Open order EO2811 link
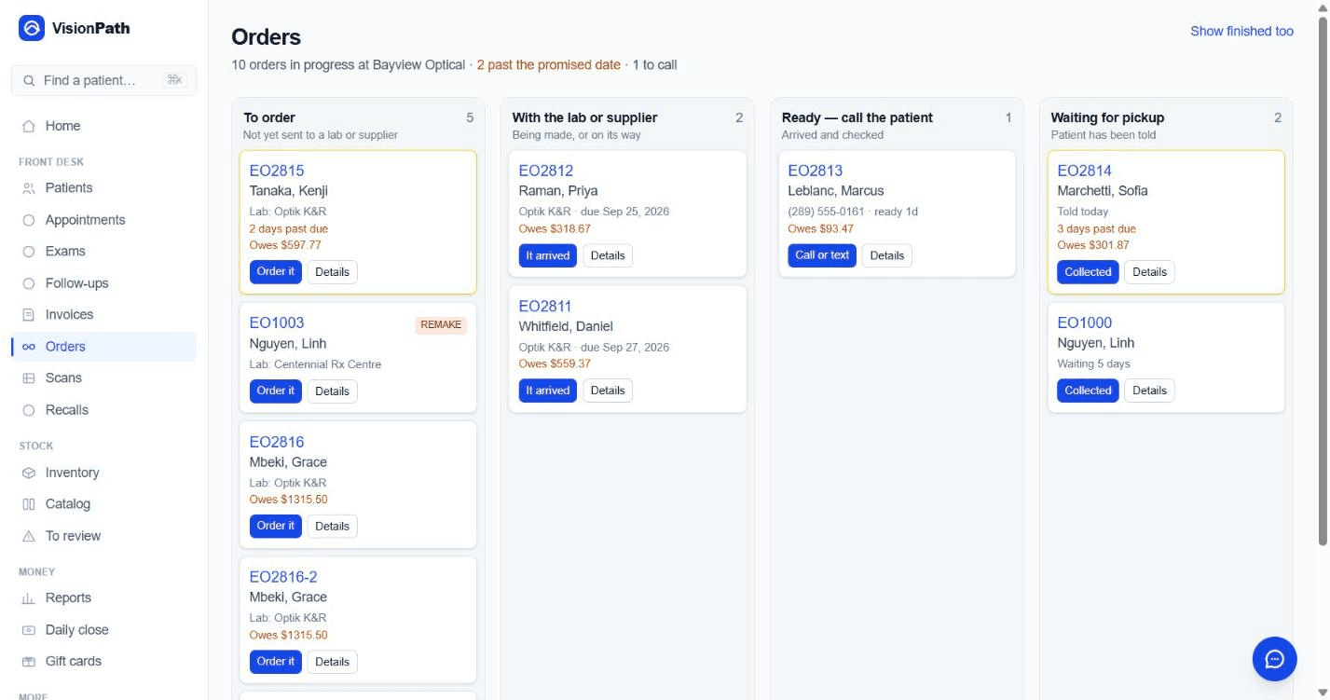The image size is (1330, 700). point(546,307)
